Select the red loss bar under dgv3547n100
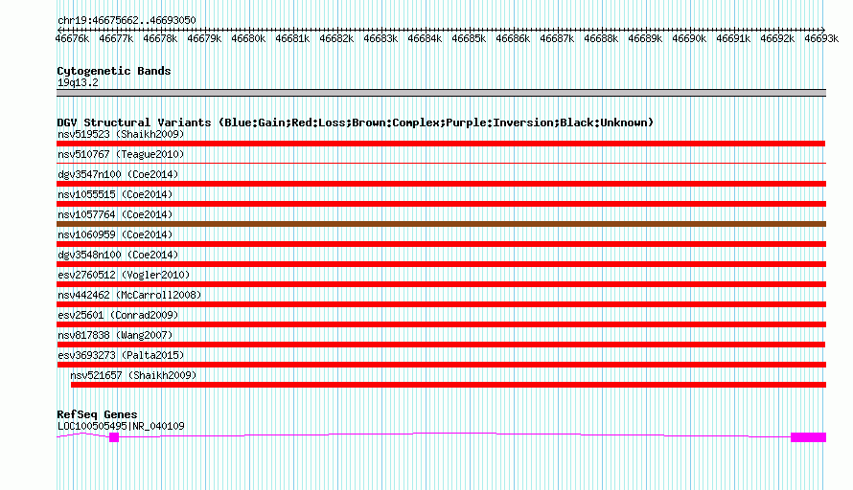Image resolution: width=853 pixels, height=490 pixels. 441,184
